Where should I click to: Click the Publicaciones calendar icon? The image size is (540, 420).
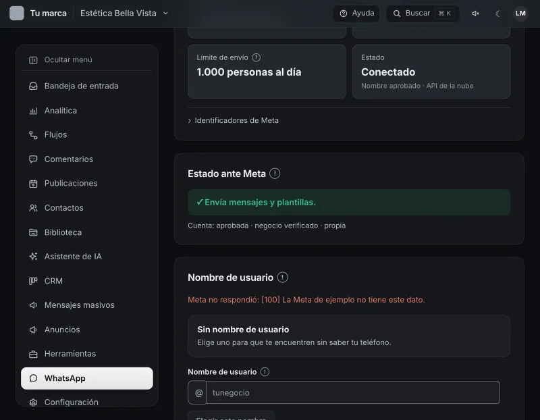click(33, 184)
